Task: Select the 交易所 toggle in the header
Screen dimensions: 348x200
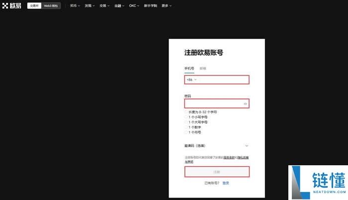Action: tap(34, 6)
